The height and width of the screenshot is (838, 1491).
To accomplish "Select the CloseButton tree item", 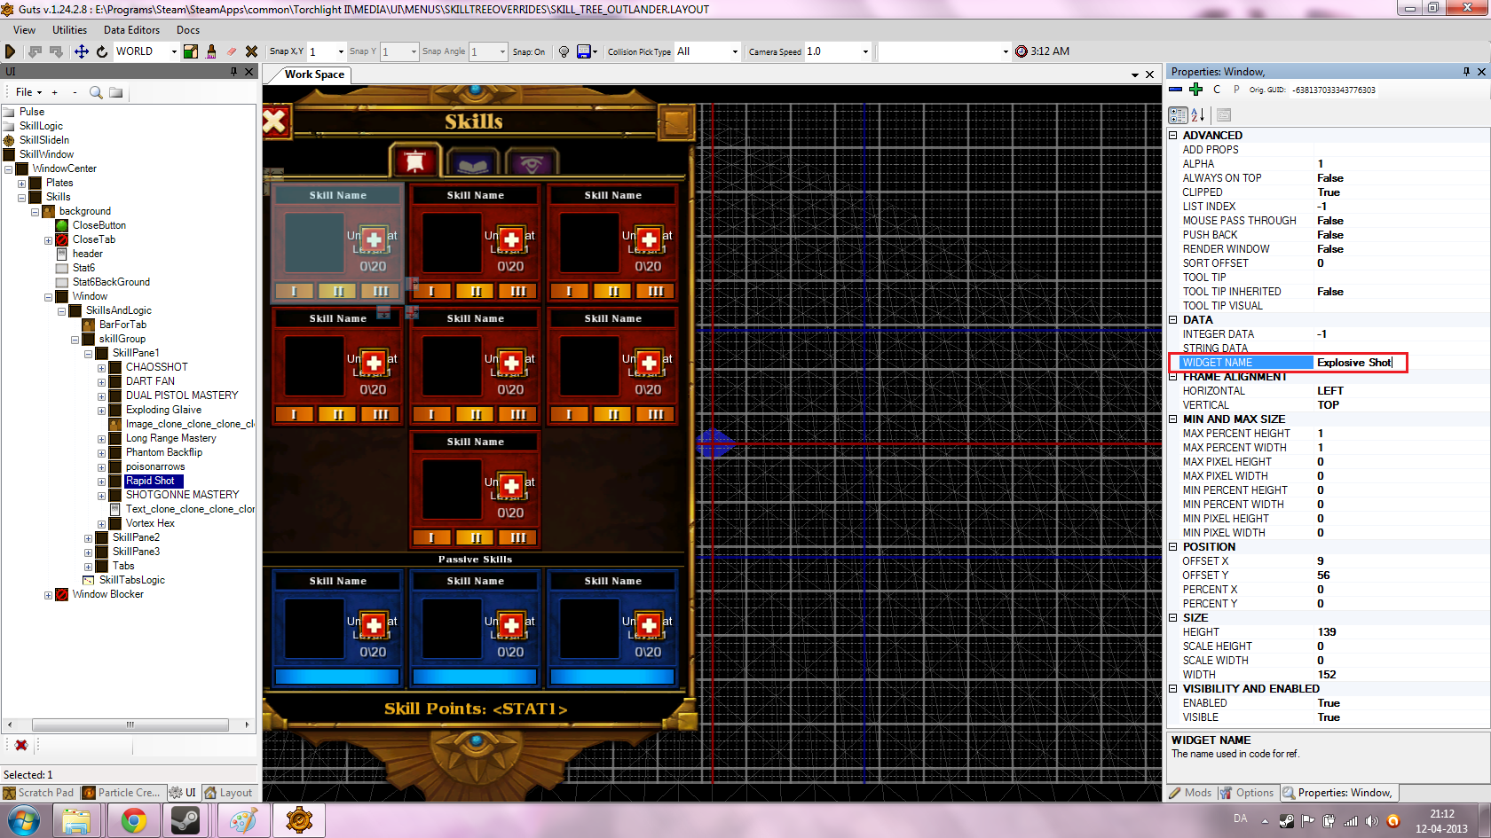I will pyautogui.click(x=99, y=225).
